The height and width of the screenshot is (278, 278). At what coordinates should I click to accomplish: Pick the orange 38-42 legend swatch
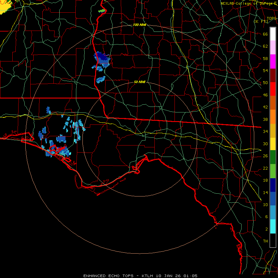pos(273,117)
